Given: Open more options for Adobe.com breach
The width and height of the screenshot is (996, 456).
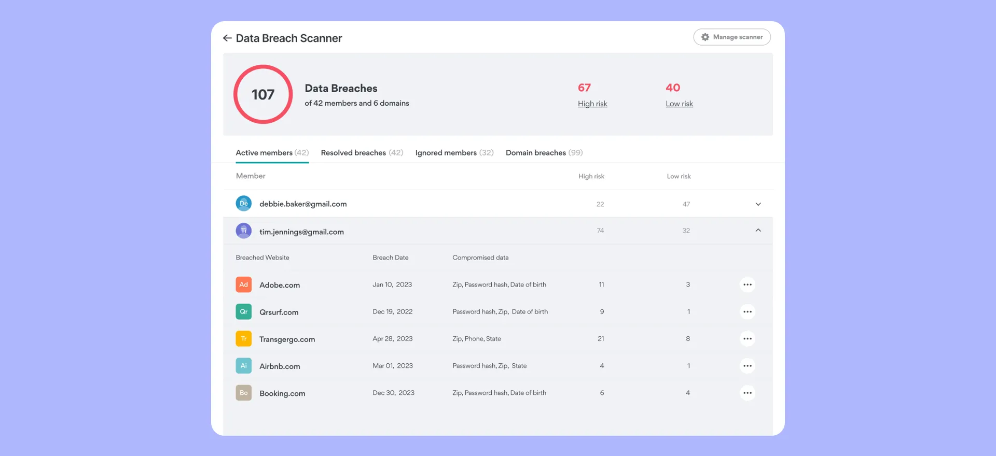Looking at the screenshot, I should (x=747, y=284).
